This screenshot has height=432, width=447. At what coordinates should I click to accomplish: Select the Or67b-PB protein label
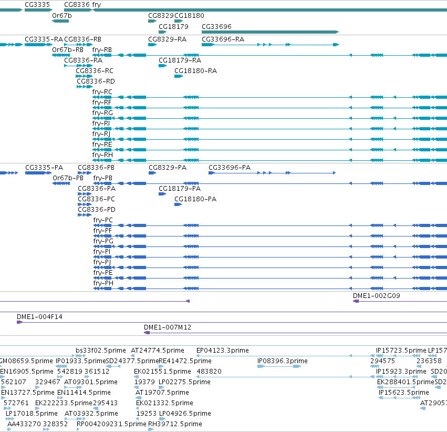[68, 178]
